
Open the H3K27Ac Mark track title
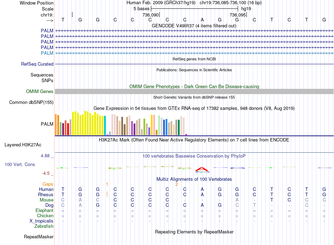coord(194,140)
